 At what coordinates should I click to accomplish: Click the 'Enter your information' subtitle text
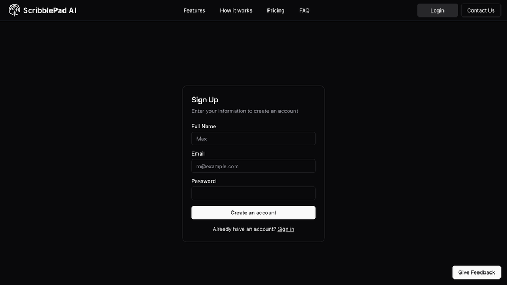pos(244,111)
